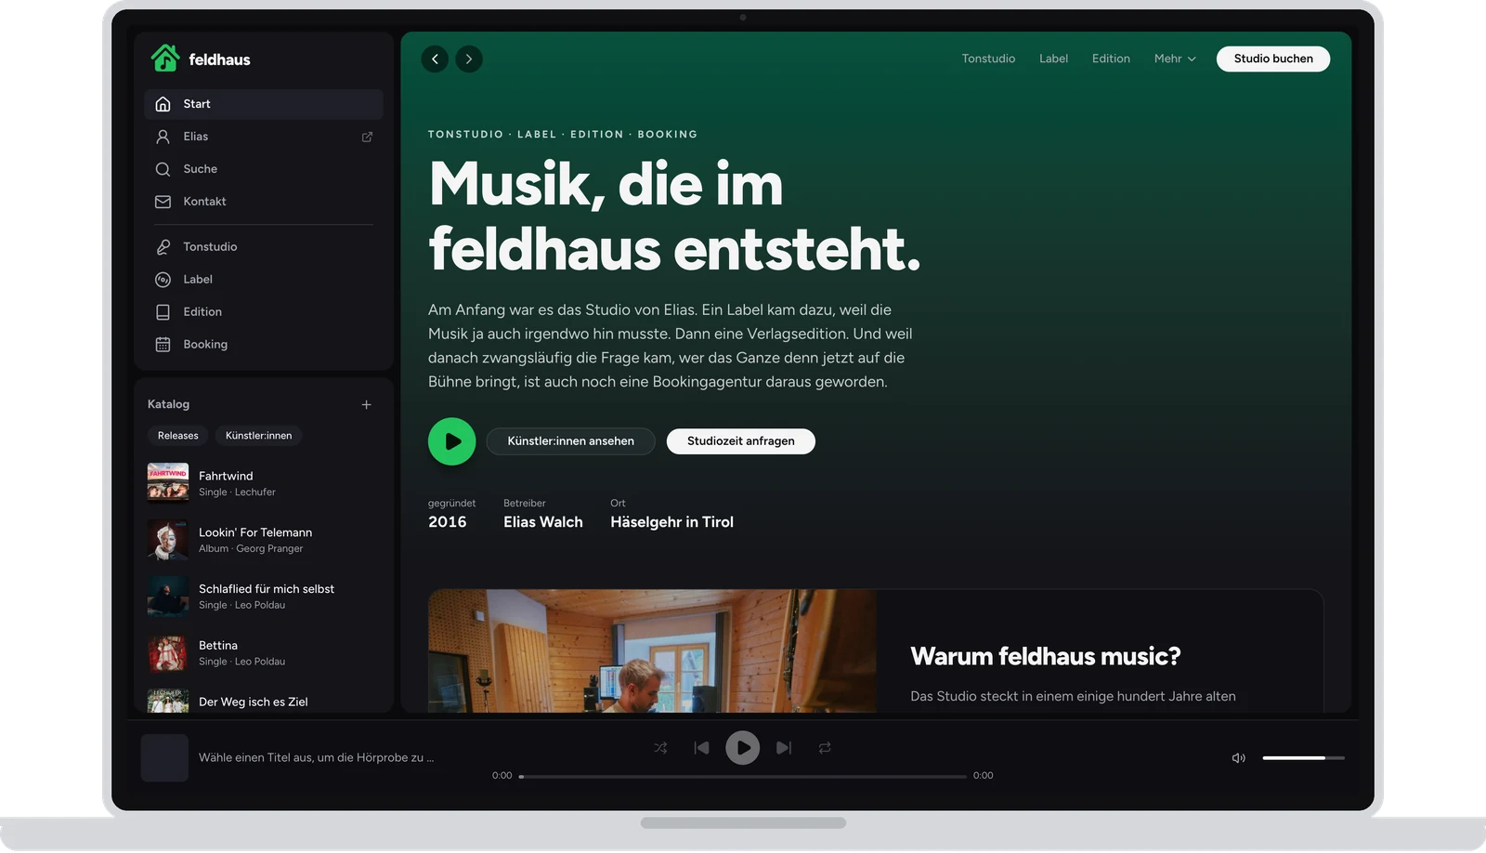
Task: Click the 'Single · Lechufer' subtitle
Action: click(x=237, y=492)
